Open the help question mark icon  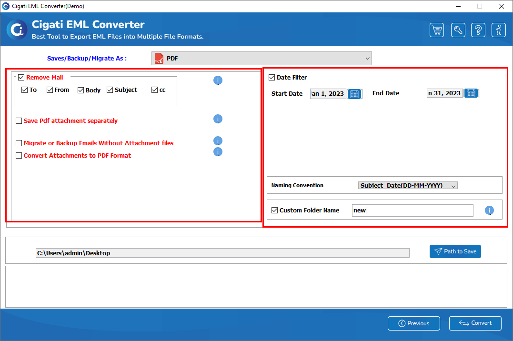pyautogui.click(x=478, y=30)
